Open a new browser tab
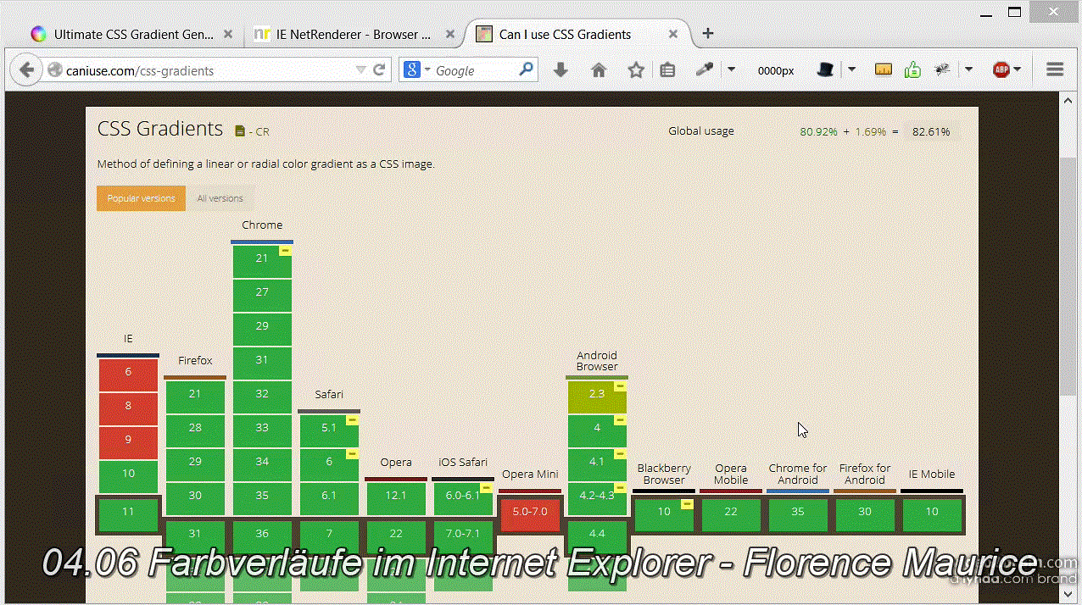1082x605 pixels. (708, 34)
